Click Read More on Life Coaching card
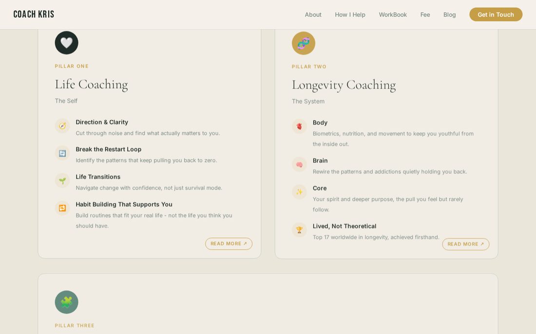536x334 pixels. click(x=229, y=244)
